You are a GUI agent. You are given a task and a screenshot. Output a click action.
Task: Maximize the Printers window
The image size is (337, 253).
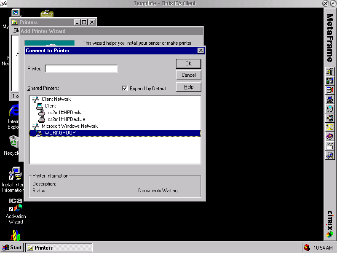84,22
